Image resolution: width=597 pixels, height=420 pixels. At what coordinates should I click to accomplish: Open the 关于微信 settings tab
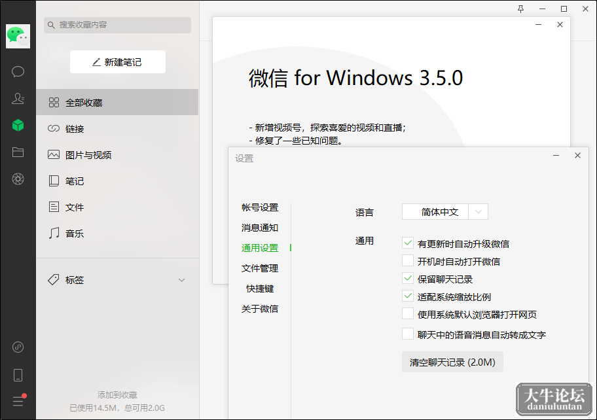pos(260,309)
